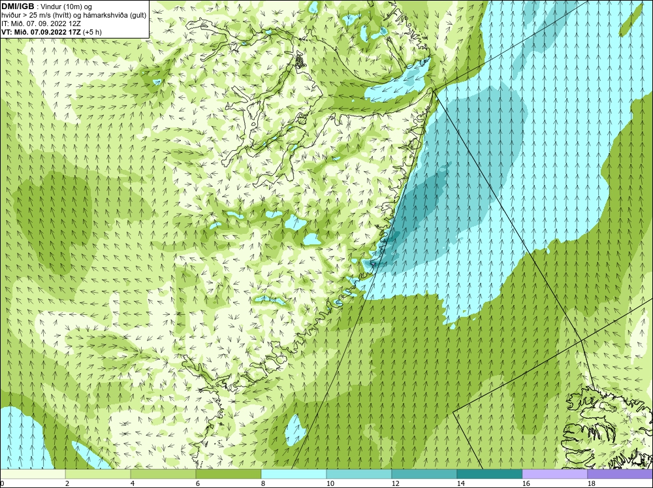Click the DMI/IGB title text

(x=18, y=7)
